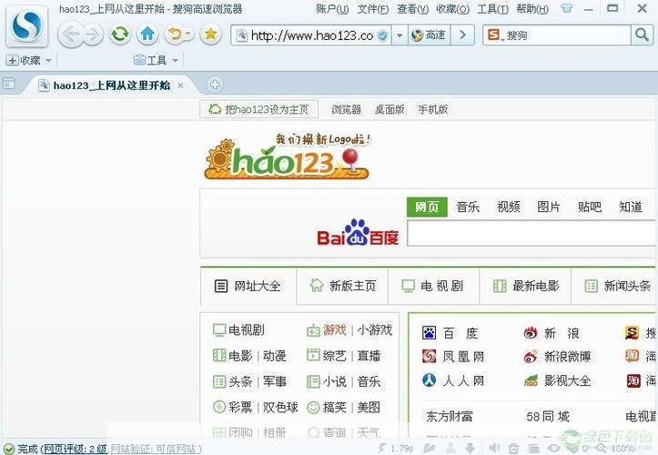This screenshot has width=658, height=455.
Task: Click the Sogou browser logo
Action: tap(27, 25)
